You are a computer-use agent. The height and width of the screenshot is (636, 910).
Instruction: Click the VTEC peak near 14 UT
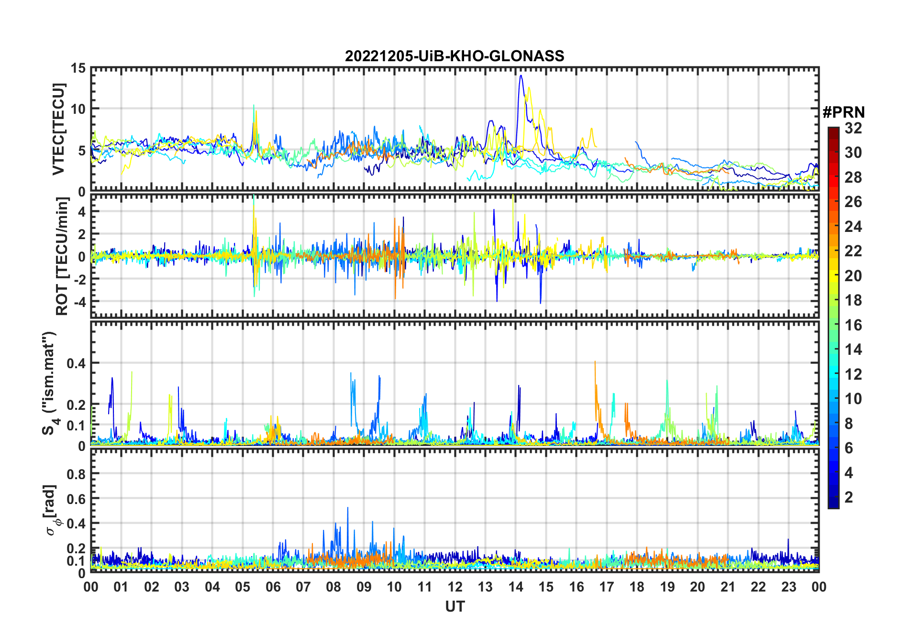pyautogui.click(x=521, y=76)
